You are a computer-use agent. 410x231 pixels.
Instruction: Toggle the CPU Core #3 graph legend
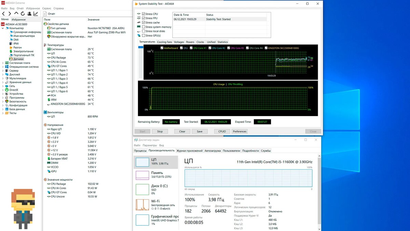click(235, 48)
